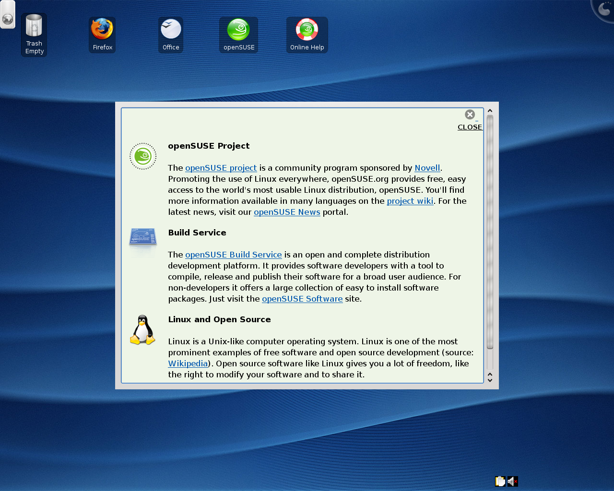The width and height of the screenshot is (614, 491).
Task: Follow the "openSUSE project" link
Action: 221,168
